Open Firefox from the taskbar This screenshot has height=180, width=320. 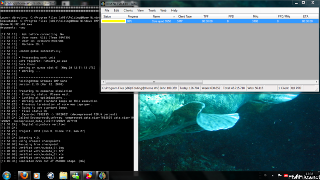click(x=24, y=175)
